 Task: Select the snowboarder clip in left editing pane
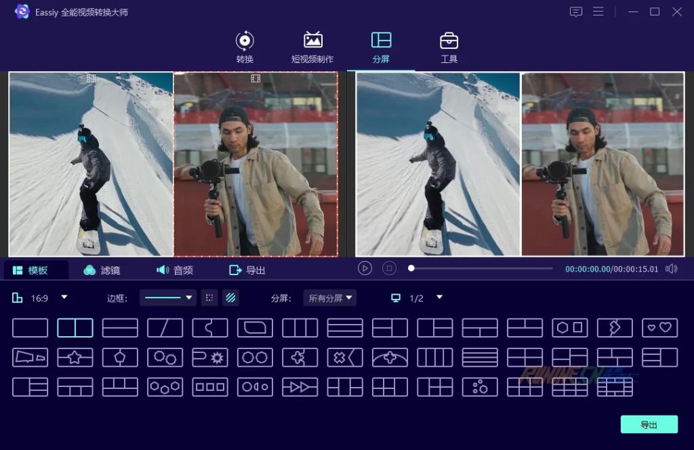click(91, 165)
